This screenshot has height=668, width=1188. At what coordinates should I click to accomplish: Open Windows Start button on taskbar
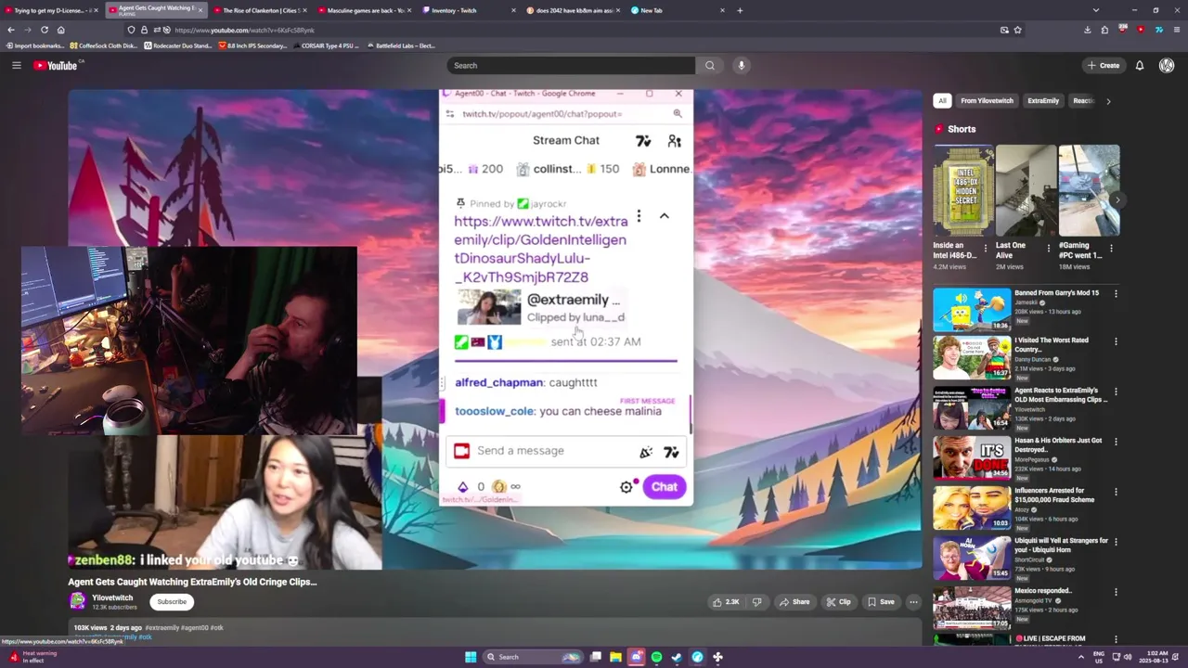coord(471,657)
